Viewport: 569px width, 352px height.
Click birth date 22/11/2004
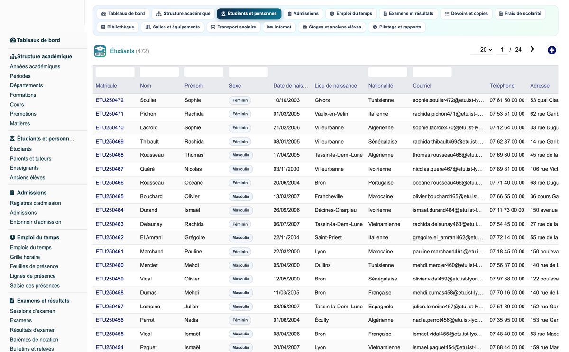287,238
